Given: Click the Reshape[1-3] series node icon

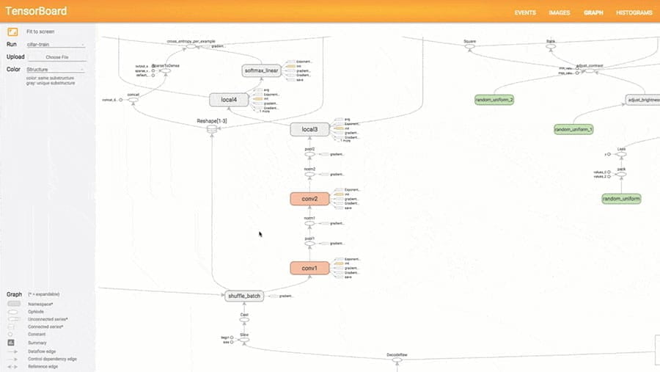Looking at the screenshot, I should pos(213,129).
